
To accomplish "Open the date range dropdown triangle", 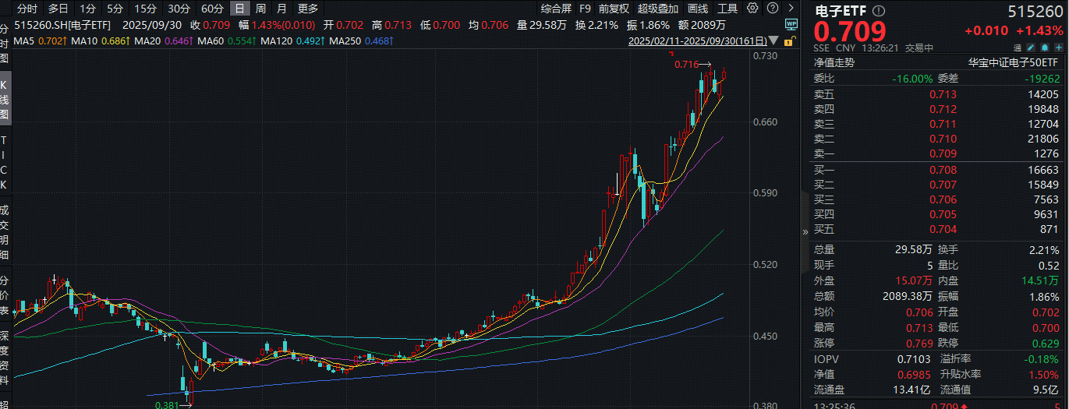I will coord(773,41).
